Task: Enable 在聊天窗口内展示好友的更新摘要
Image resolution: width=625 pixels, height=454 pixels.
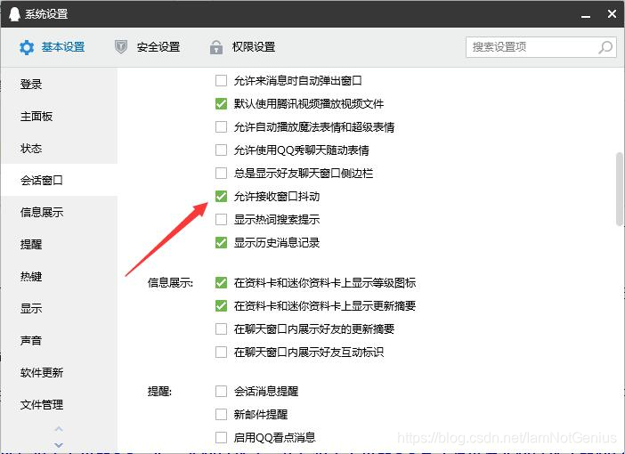Action: pos(221,329)
